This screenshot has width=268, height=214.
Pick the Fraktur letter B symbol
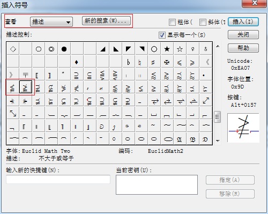coord(192,139)
